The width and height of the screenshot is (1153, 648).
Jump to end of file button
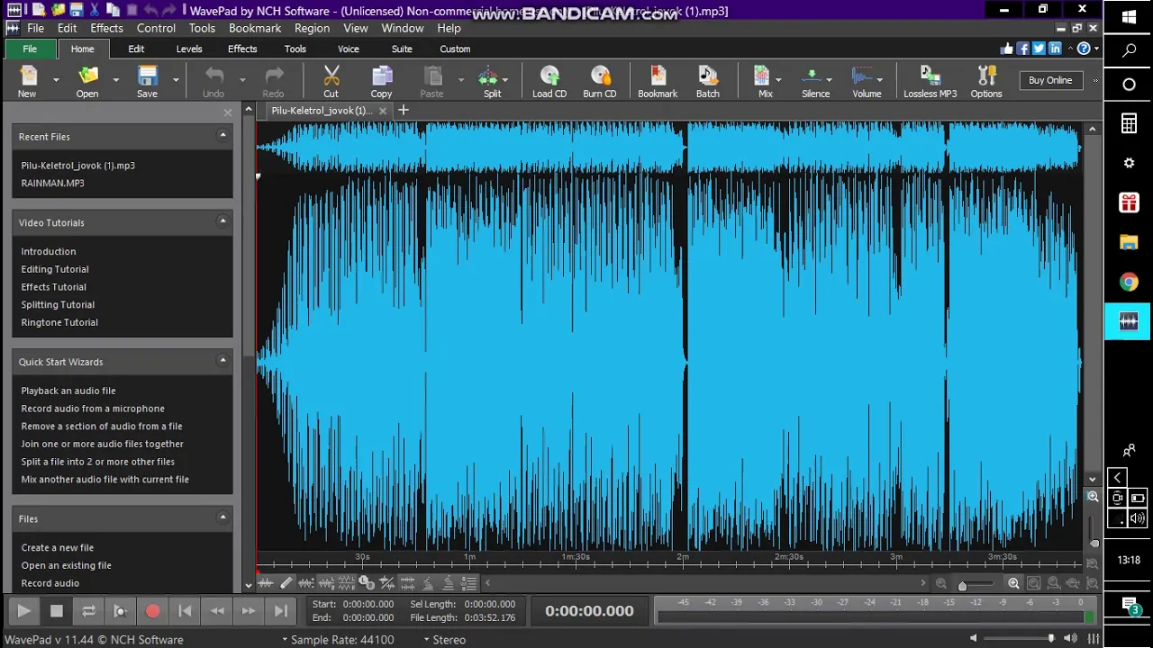pos(281,611)
